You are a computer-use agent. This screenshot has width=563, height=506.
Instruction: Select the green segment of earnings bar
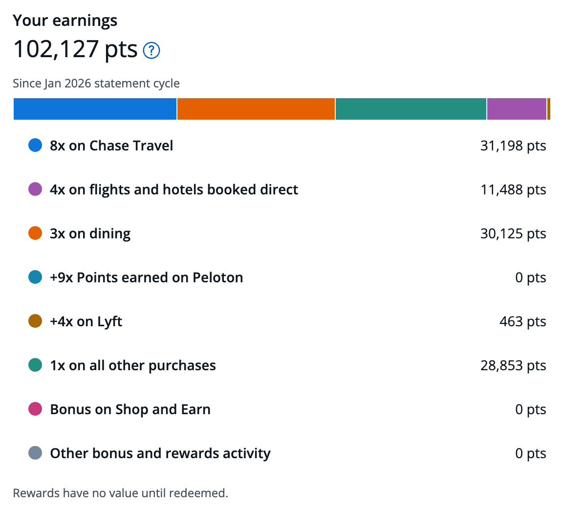click(x=411, y=109)
